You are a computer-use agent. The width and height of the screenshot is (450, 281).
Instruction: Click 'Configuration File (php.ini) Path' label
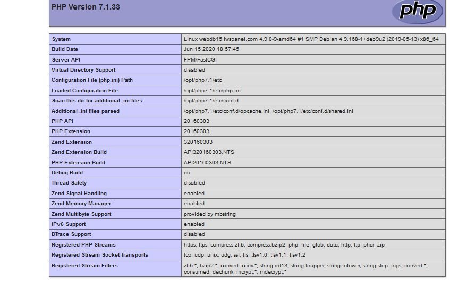92,80
